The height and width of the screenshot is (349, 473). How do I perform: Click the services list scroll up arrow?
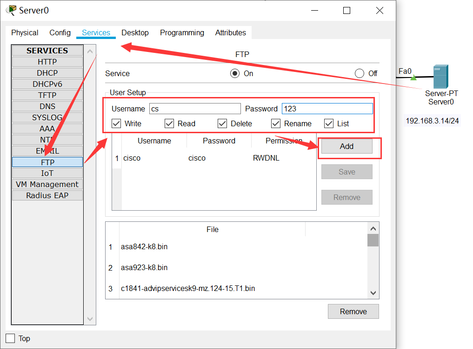(90, 51)
